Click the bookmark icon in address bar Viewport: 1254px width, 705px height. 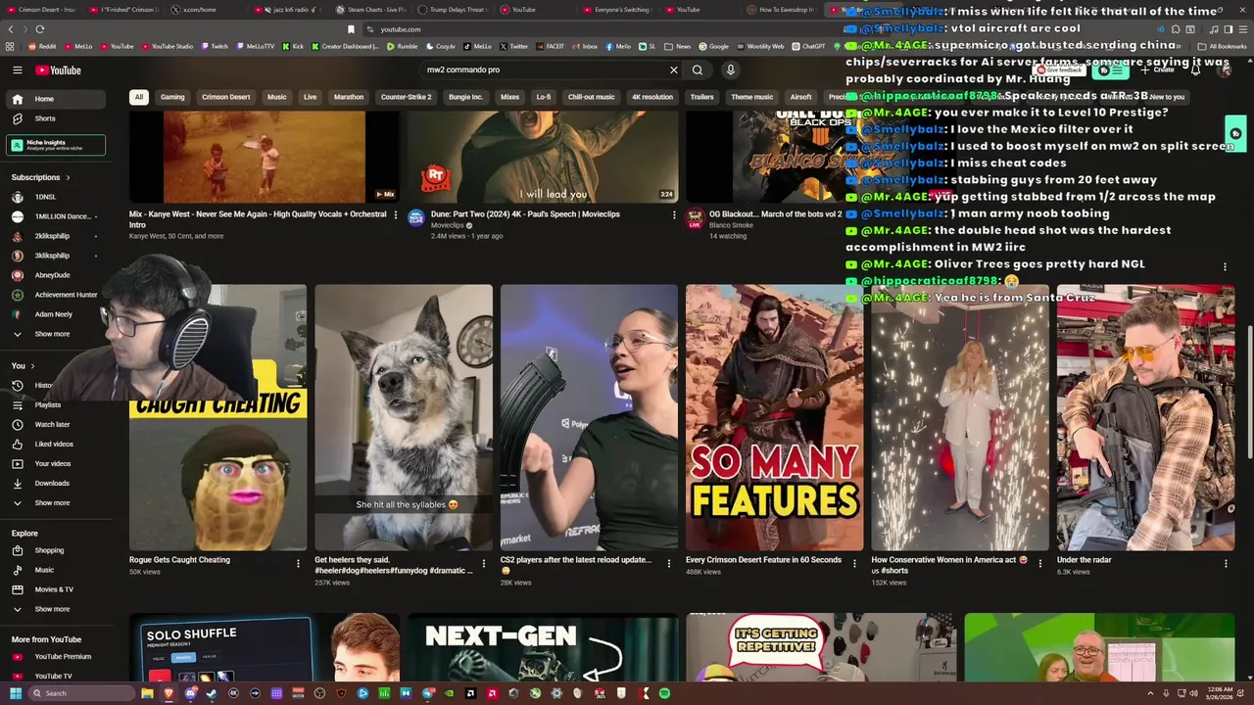click(x=351, y=29)
